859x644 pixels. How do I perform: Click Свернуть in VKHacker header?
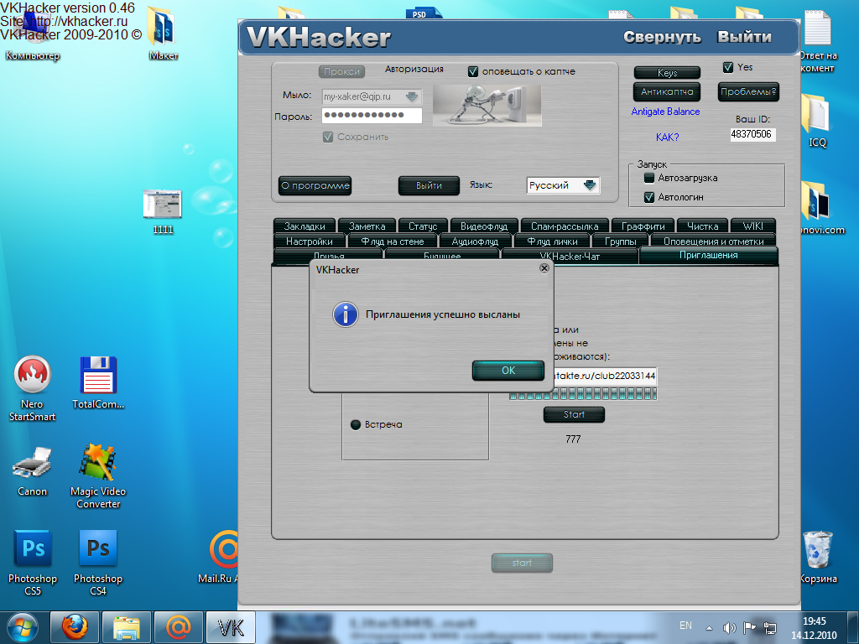(662, 37)
